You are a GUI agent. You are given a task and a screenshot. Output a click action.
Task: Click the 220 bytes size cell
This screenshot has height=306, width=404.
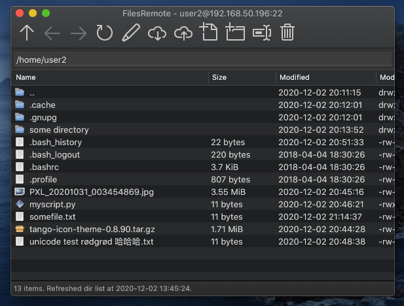tap(230, 155)
